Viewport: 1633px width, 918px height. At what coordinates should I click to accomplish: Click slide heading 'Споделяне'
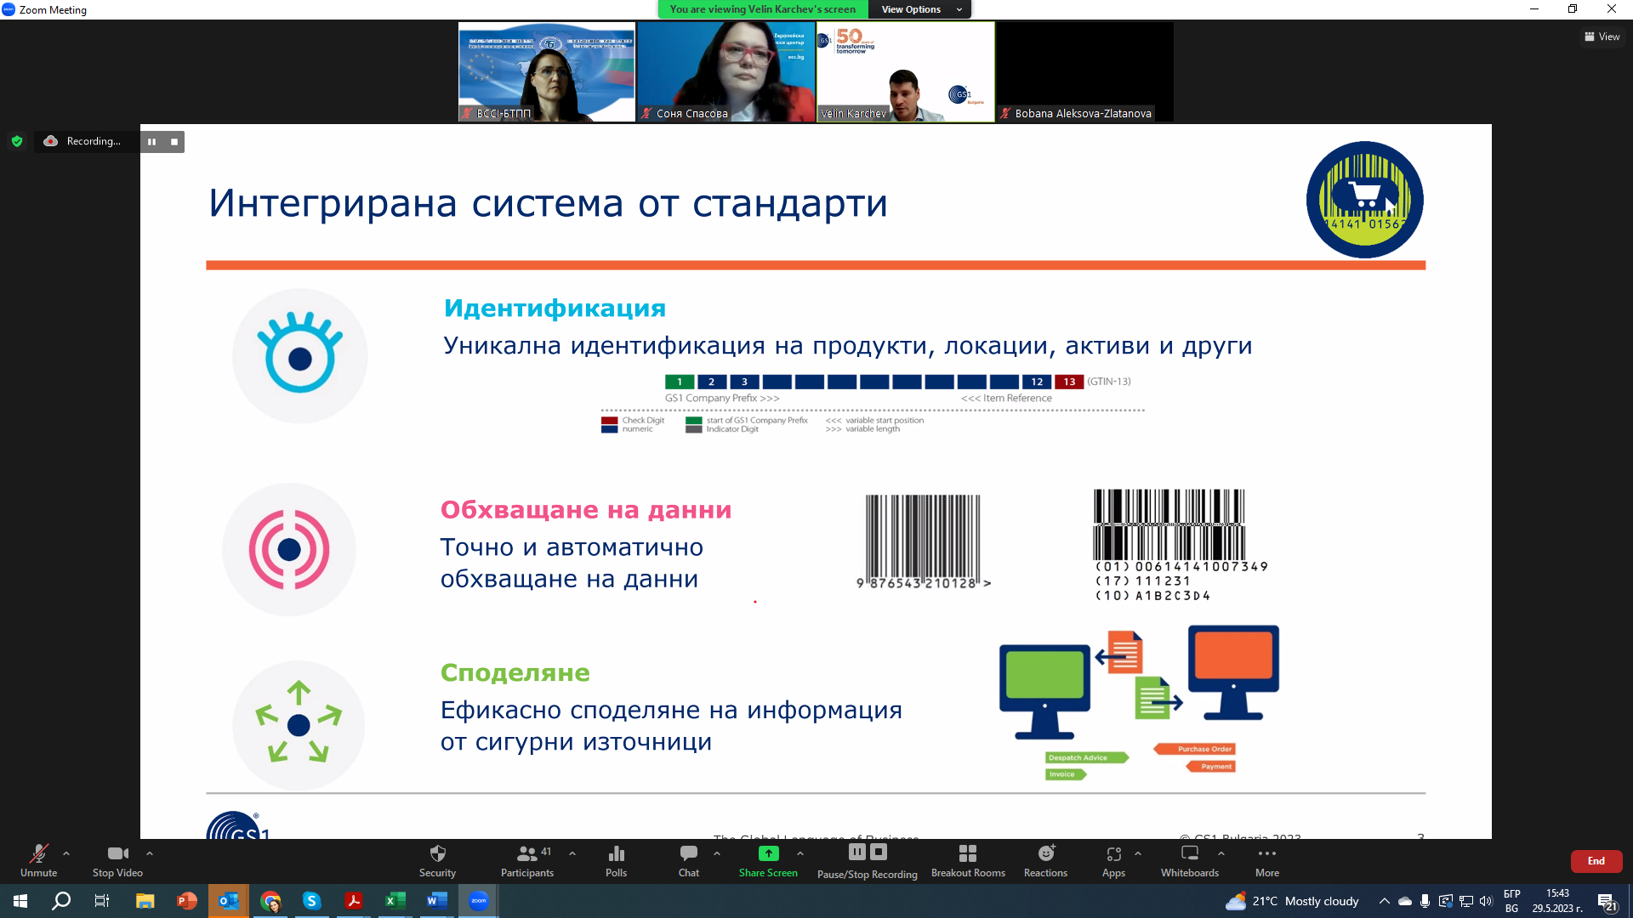point(515,673)
